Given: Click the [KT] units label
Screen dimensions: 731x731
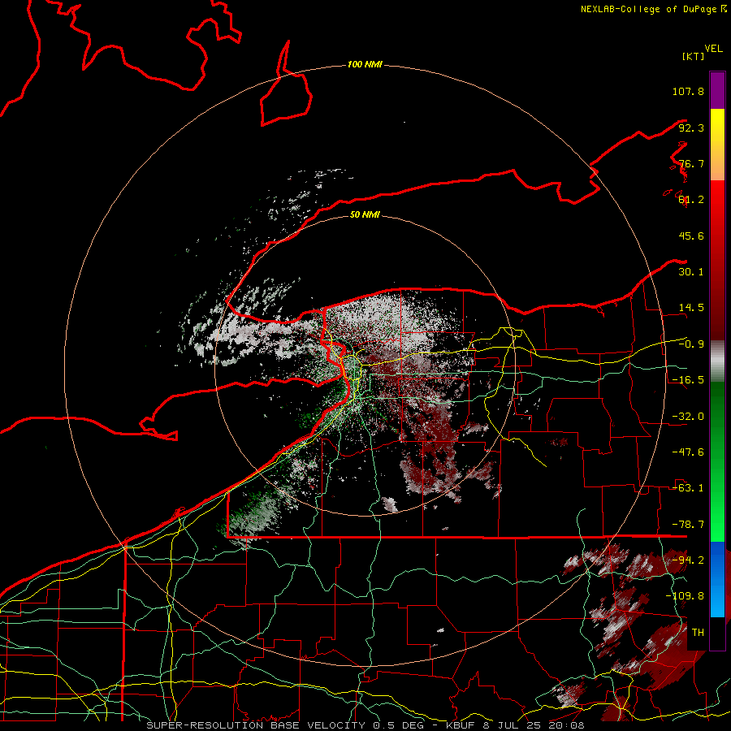Looking at the screenshot, I should point(693,56).
